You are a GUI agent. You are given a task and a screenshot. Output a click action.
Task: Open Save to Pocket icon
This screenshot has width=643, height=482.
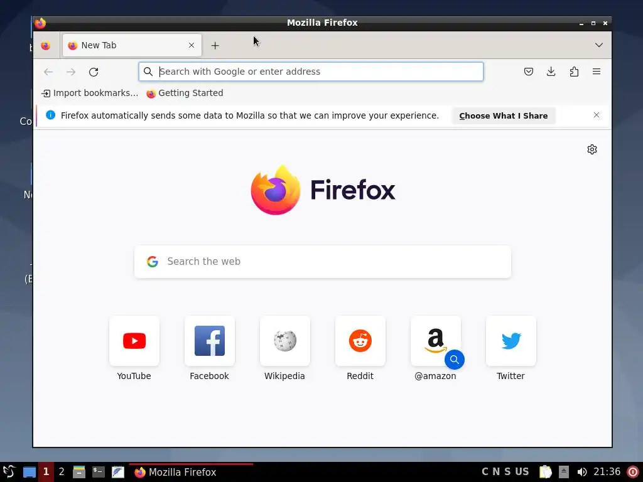(529, 72)
